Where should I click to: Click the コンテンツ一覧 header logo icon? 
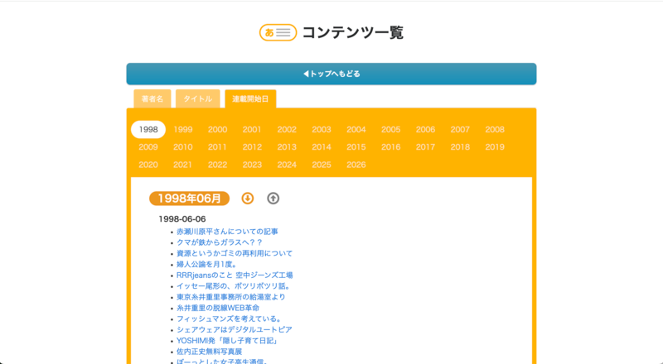coord(278,33)
